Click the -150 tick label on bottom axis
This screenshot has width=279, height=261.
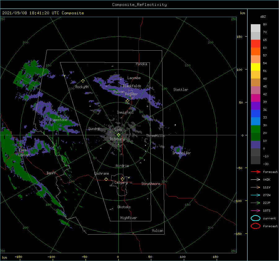pos(18,257)
